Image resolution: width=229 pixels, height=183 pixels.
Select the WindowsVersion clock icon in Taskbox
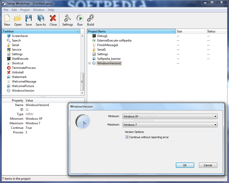9,91
